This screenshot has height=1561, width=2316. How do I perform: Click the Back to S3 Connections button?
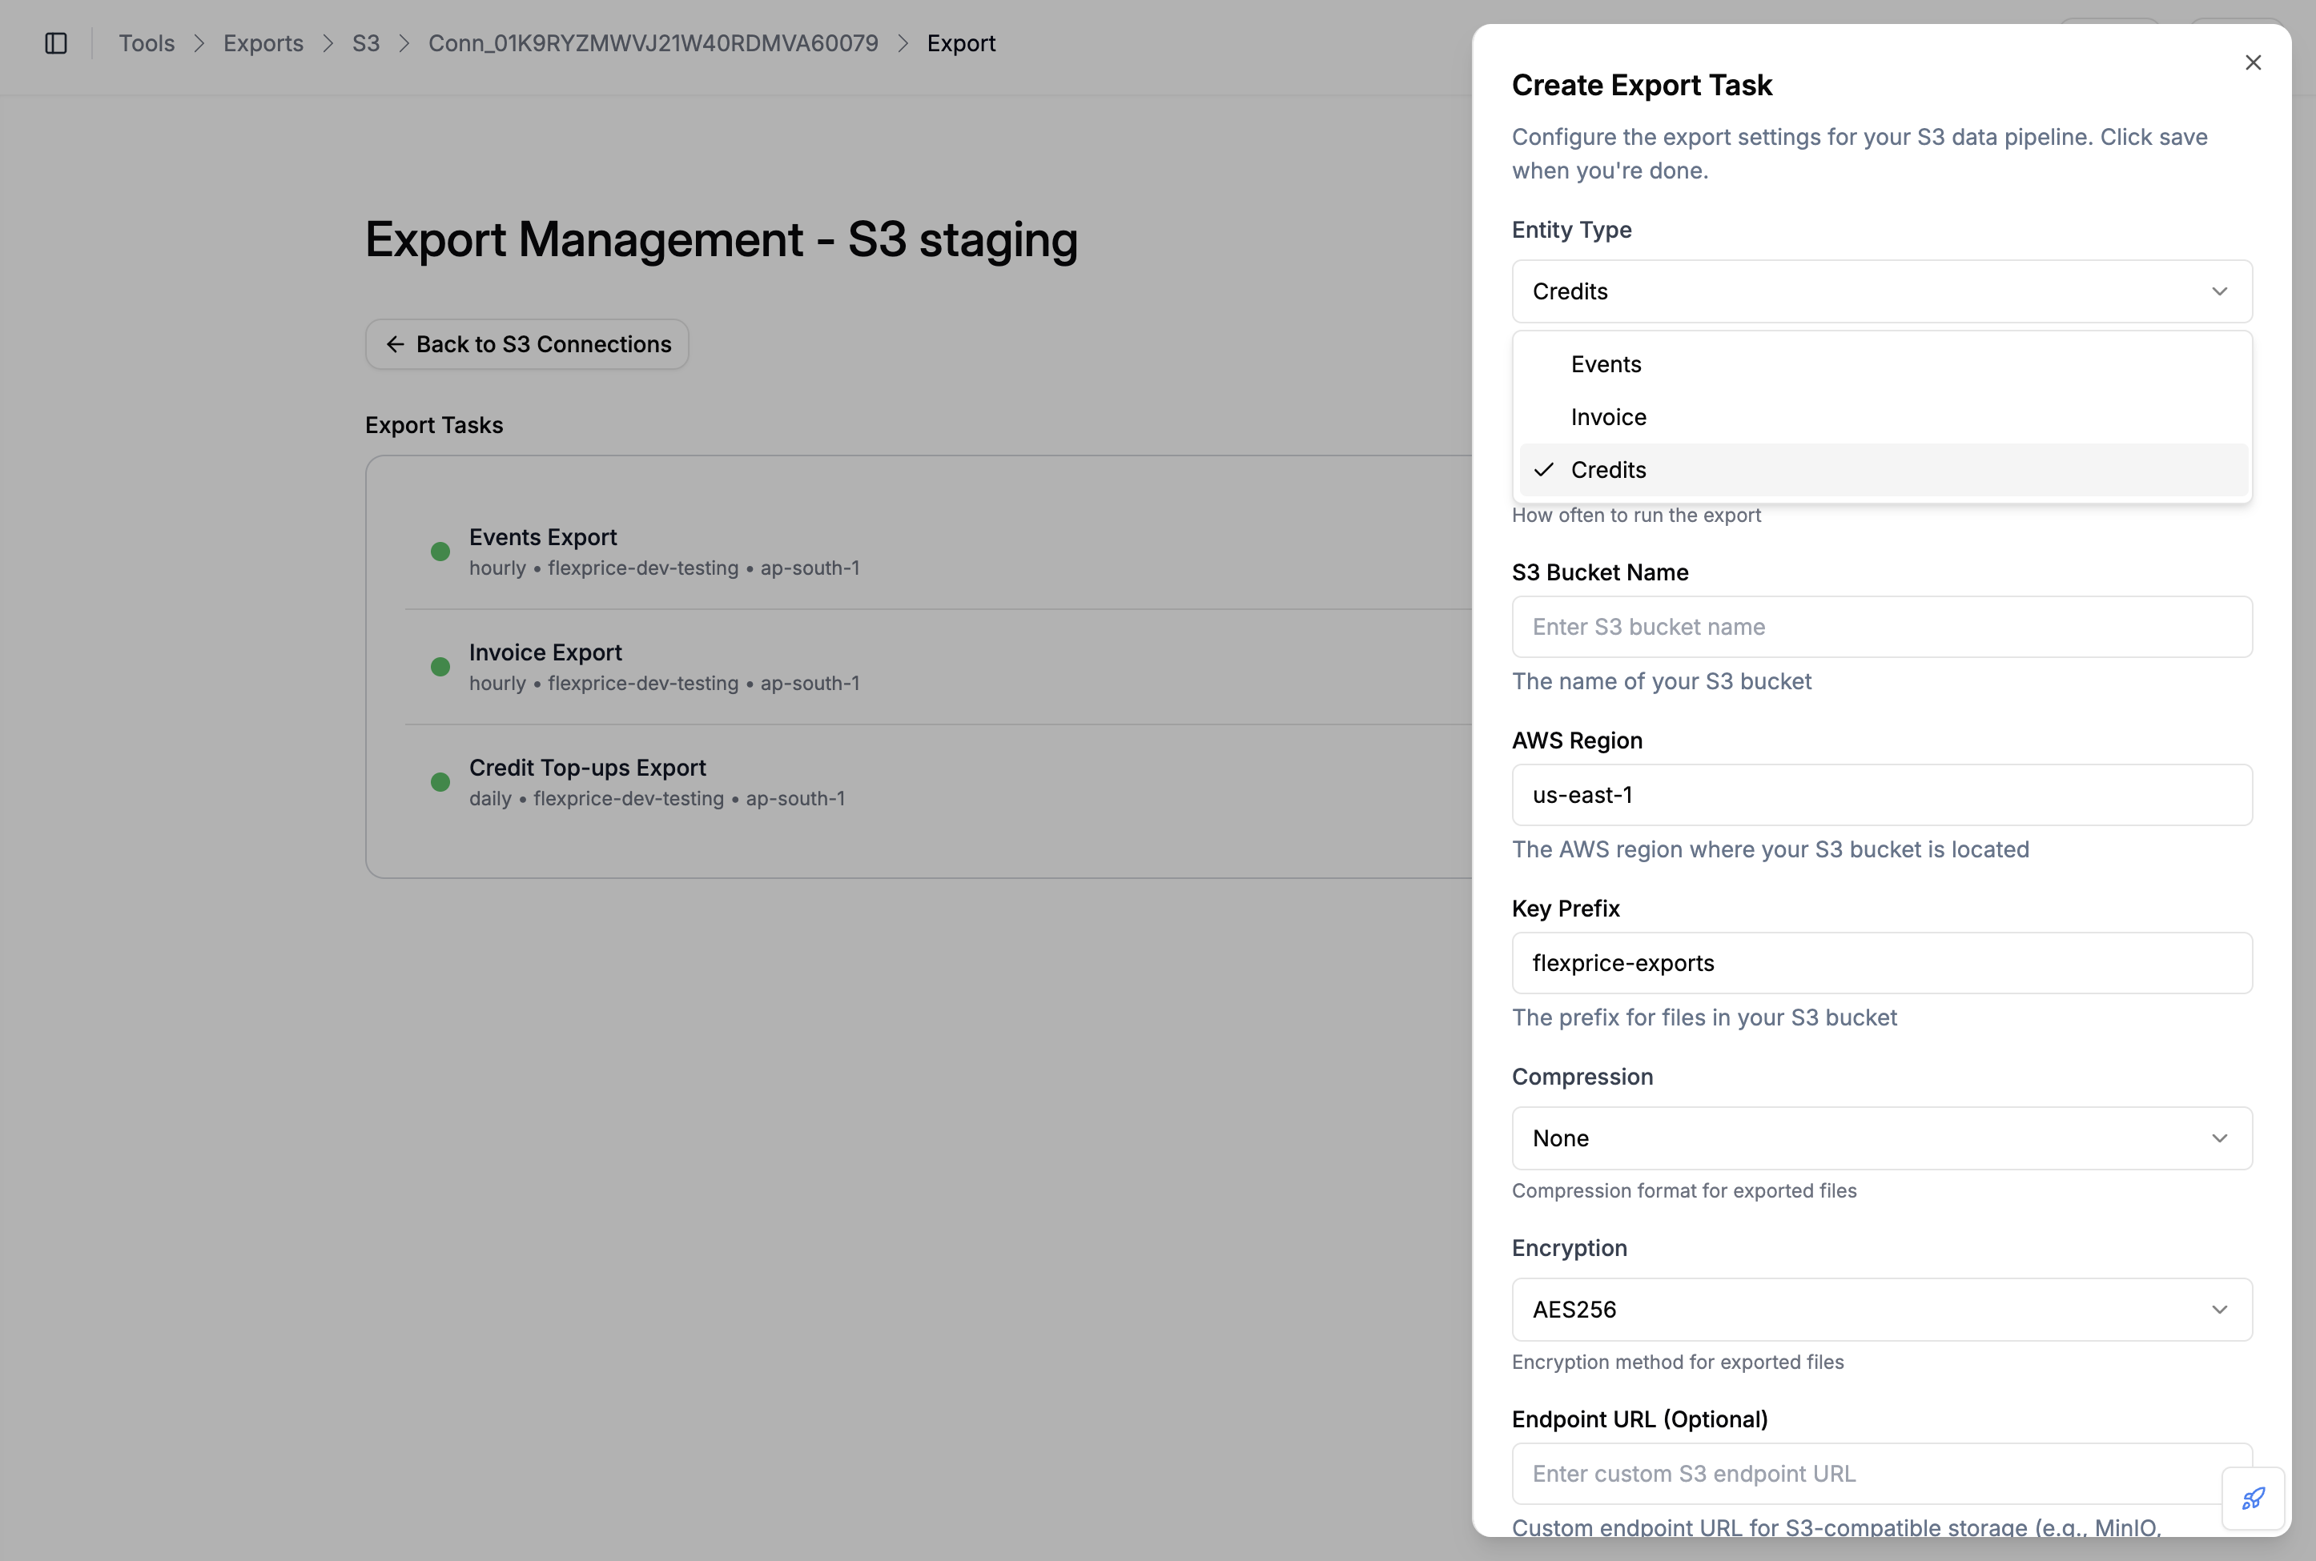click(x=525, y=343)
